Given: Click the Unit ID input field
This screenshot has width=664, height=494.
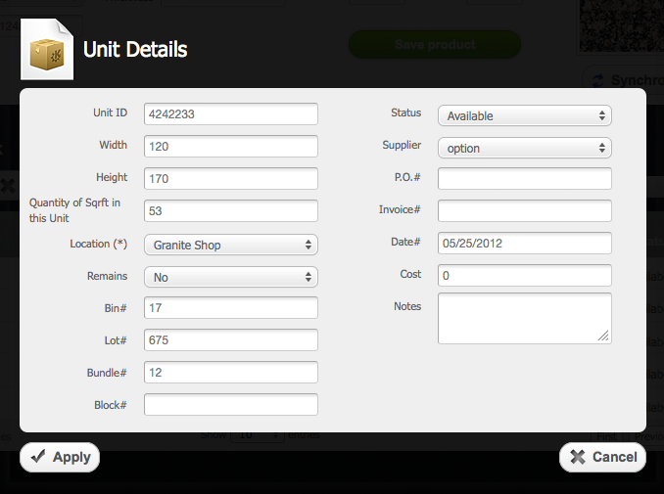Looking at the screenshot, I should [230, 114].
